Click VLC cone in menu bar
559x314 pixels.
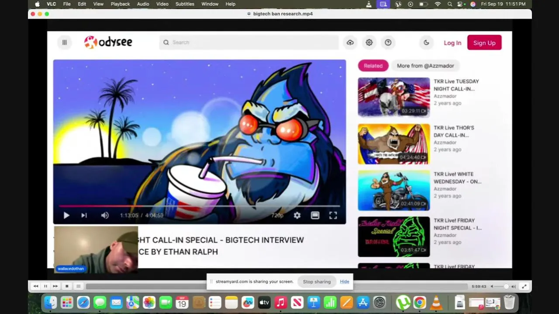click(x=369, y=4)
